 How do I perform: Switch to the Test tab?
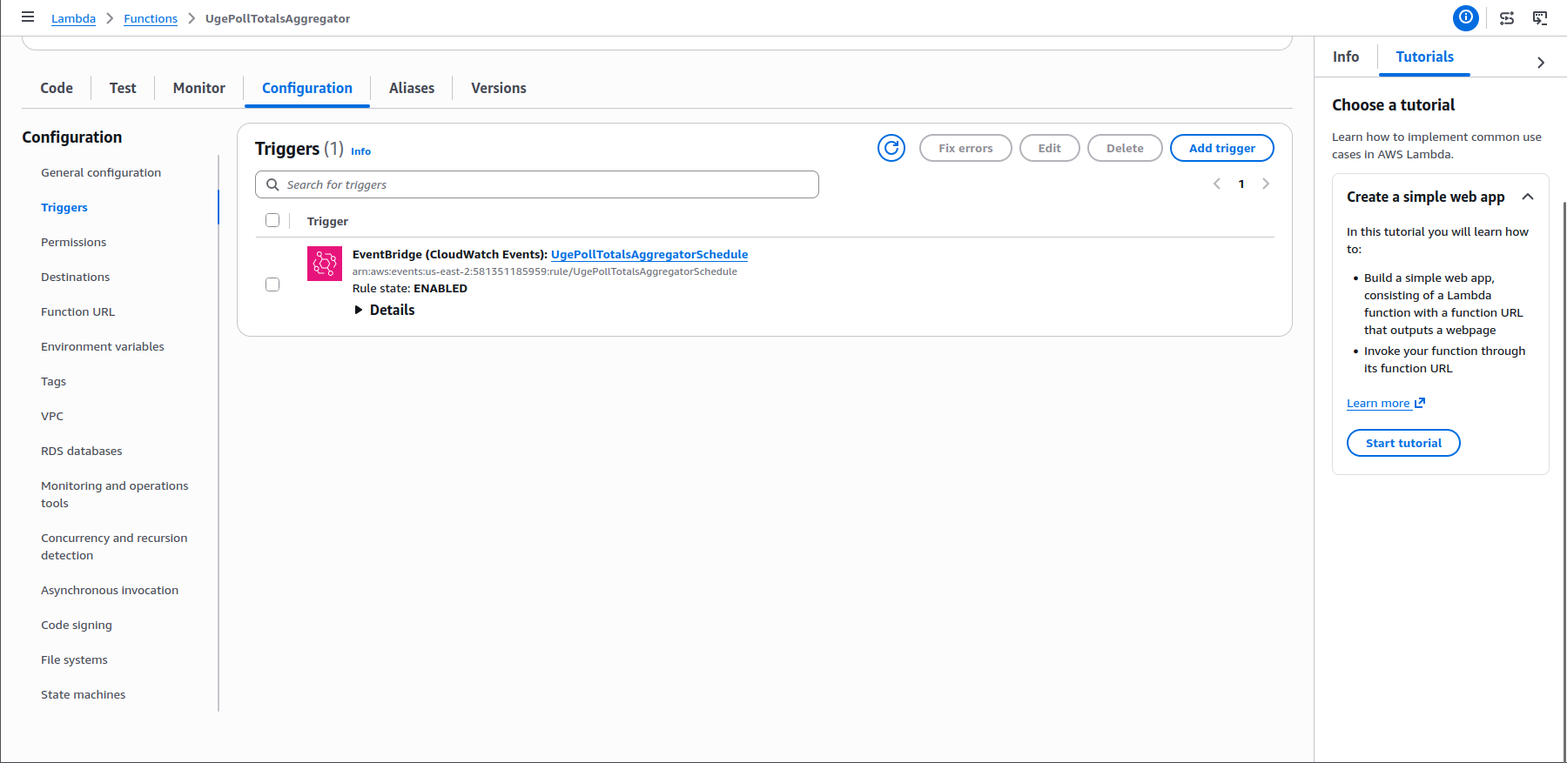coord(123,88)
